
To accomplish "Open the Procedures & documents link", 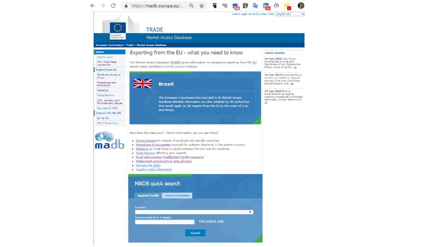I will 153,145.
